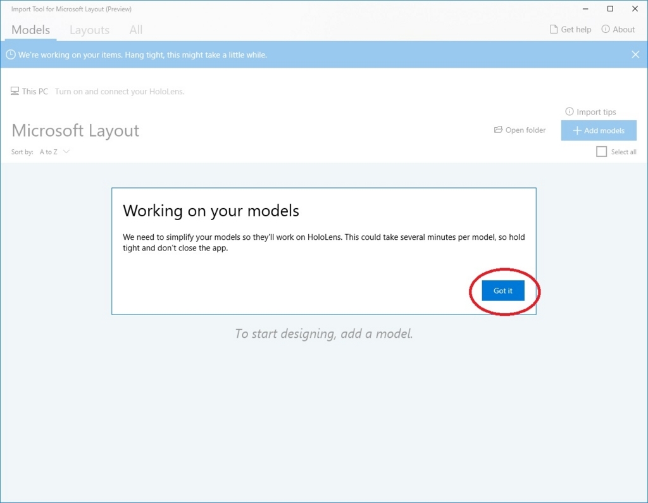Click the Get help document icon

(x=554, y=29)
